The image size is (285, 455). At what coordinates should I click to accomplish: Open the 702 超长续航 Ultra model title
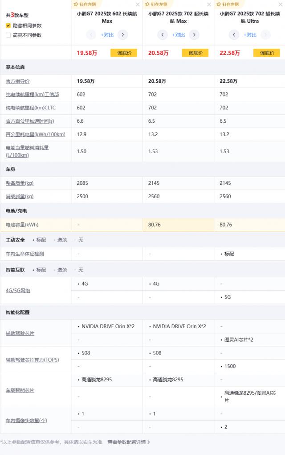pyautogui.click(x=250, y=17)
